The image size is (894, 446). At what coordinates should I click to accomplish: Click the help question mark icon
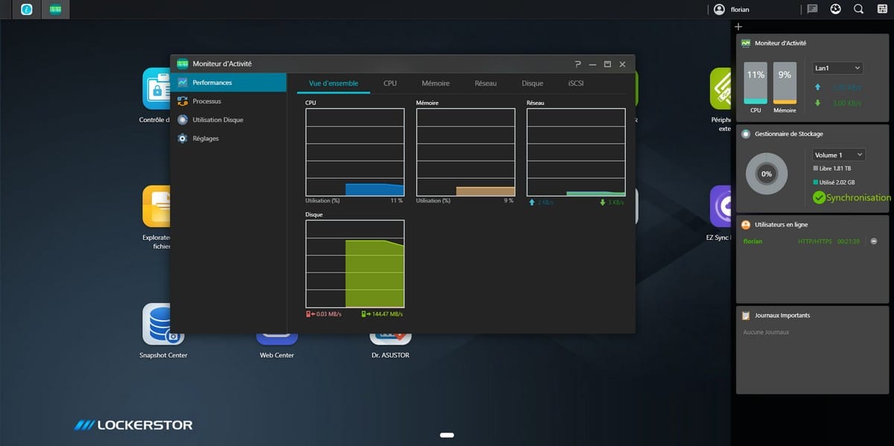(577, 64)
